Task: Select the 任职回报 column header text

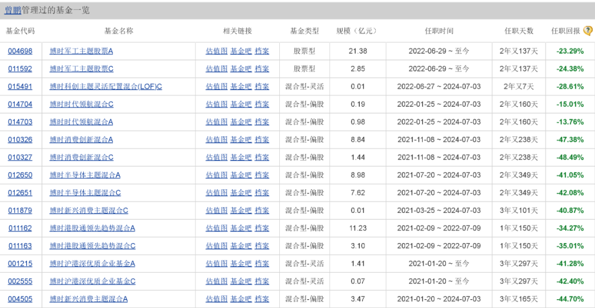Action: pyautogui.click(x=566, y=31)
